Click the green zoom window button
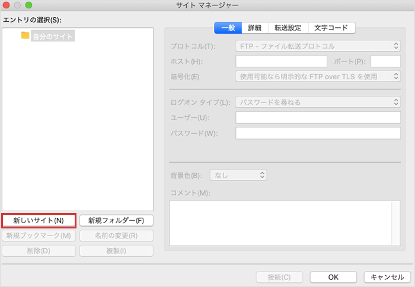415x287 pixels. [x=29, y=5]
